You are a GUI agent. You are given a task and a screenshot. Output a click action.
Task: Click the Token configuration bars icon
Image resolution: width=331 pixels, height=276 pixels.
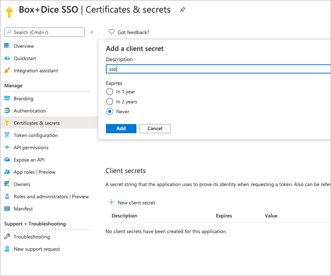(7, 135)
